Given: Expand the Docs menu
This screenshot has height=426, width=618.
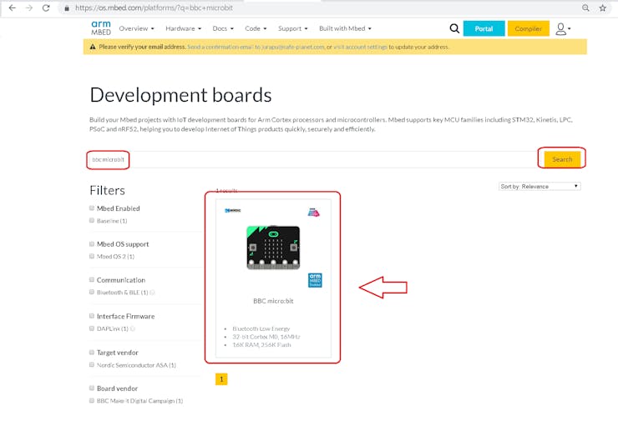Looking at the screenshot, I should tap(223, 28).
